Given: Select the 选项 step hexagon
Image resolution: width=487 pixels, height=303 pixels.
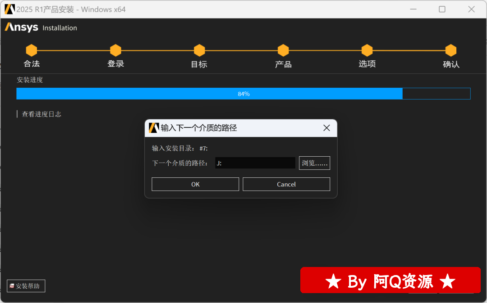Looking at the screenshot, I should point(367,50).
